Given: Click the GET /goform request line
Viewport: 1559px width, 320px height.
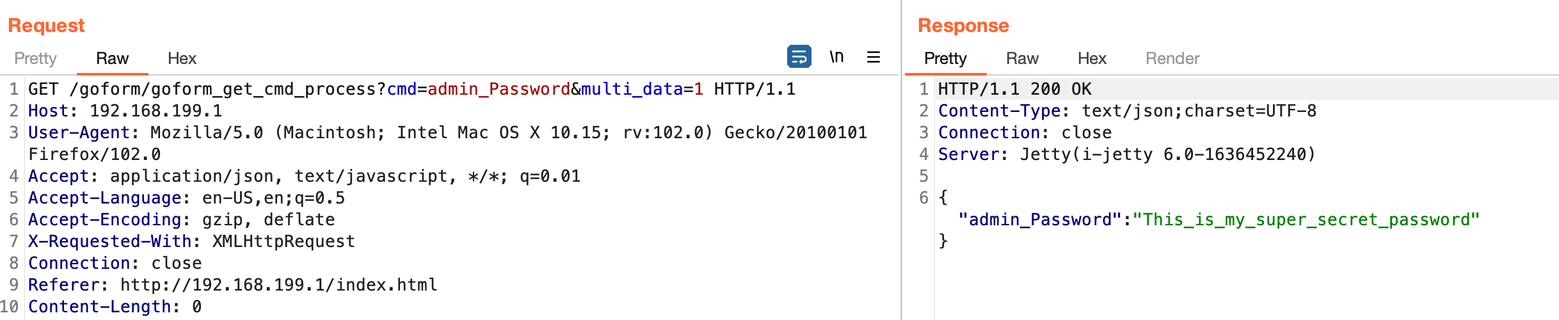Looking at the screenshot, I should pos(412,89).
